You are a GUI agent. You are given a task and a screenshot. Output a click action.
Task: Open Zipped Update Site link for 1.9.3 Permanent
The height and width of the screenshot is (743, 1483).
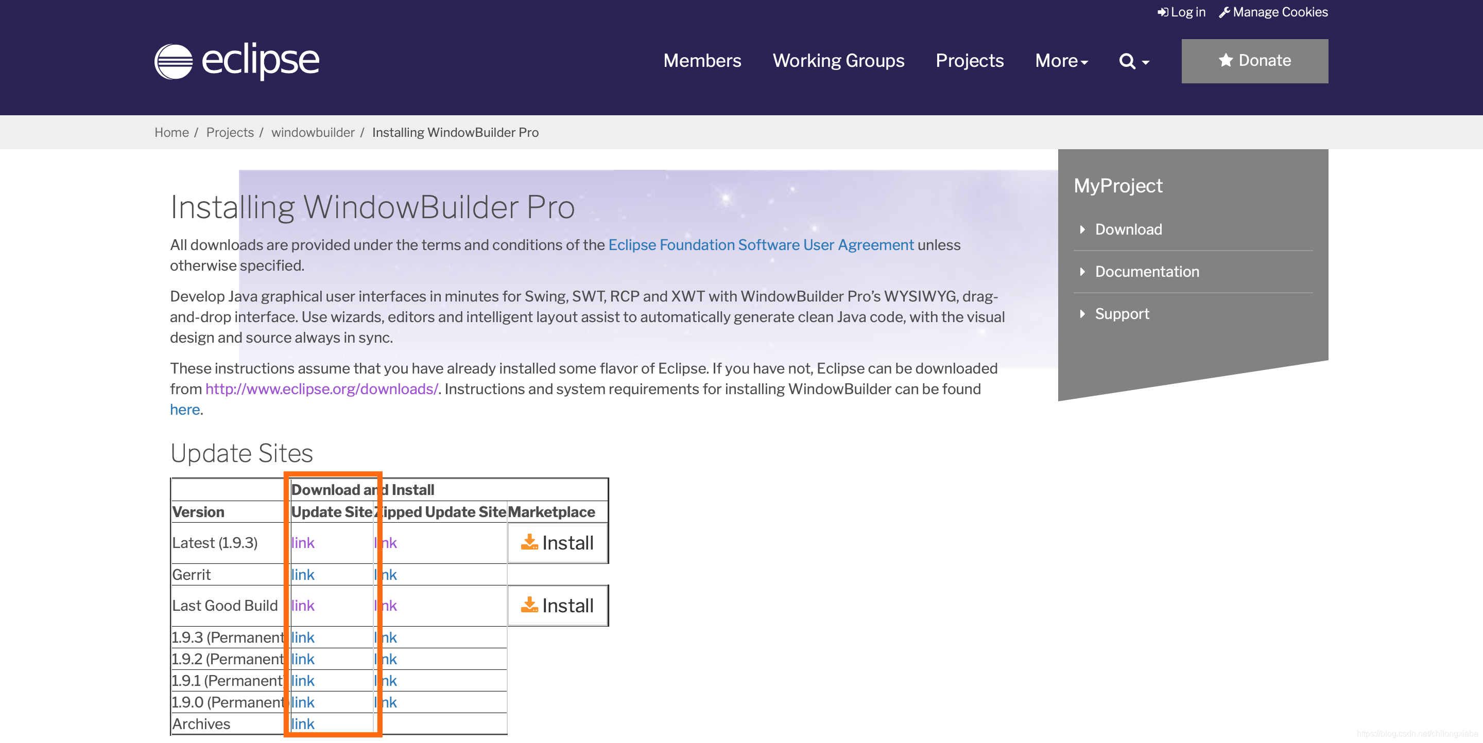(386, 637)
